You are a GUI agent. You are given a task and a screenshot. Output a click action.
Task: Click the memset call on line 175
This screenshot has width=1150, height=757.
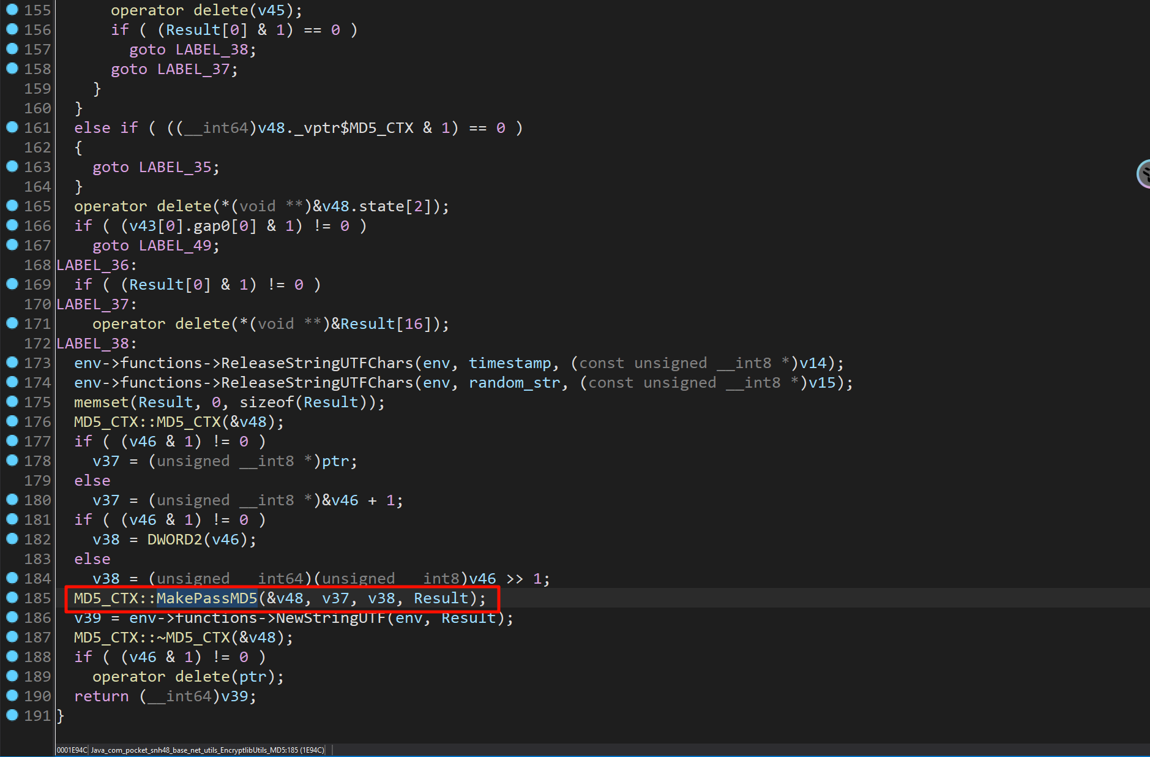tap(101, 402)
